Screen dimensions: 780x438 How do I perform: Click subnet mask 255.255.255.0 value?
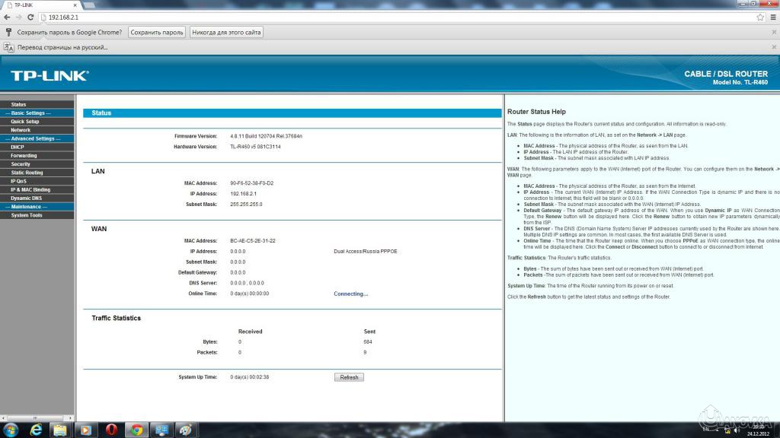[246, 205]
